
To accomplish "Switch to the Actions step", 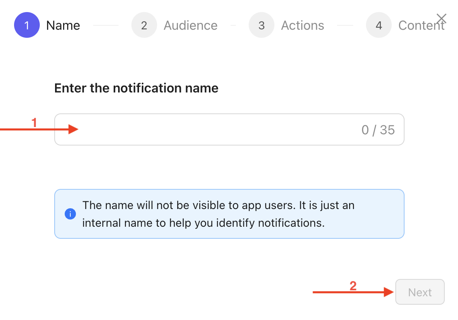I will [303, 25].
